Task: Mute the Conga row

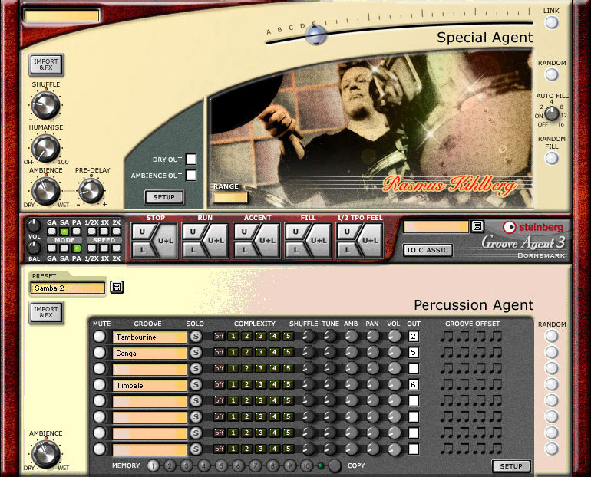Action: (100, 353)
